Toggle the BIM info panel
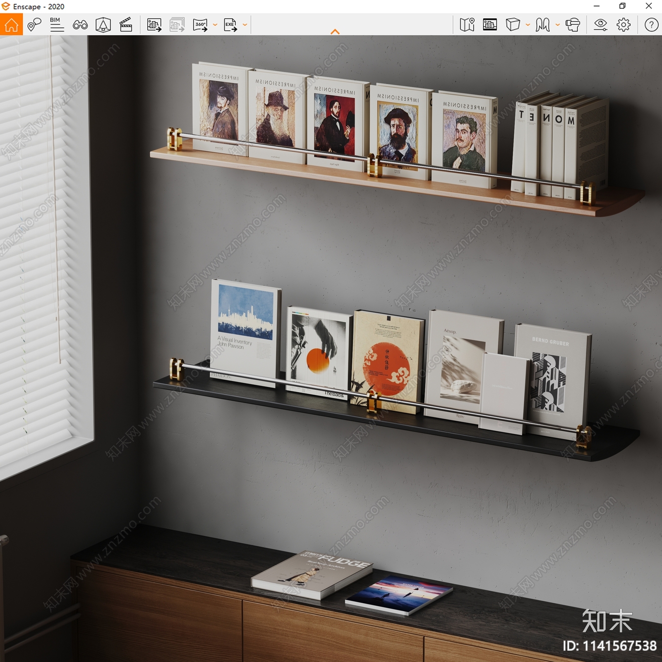Image resolution: width=662 pixels, height=662 pixels. tap(57, 24)
